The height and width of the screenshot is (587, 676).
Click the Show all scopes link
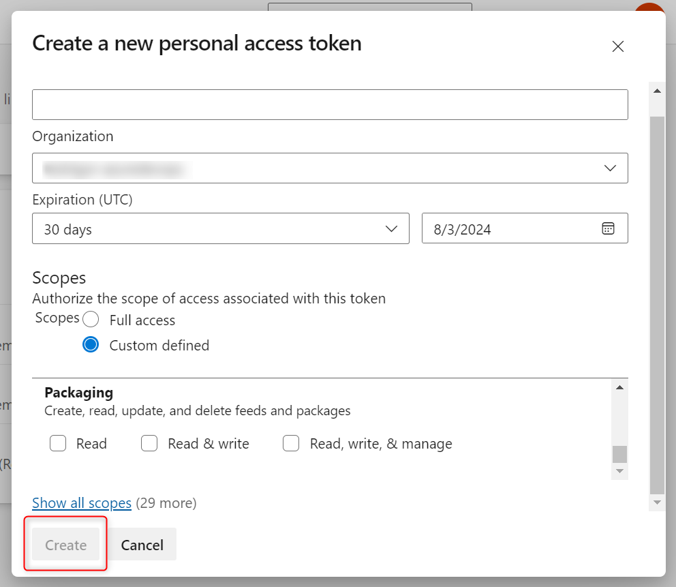click(x=82, y=503)
